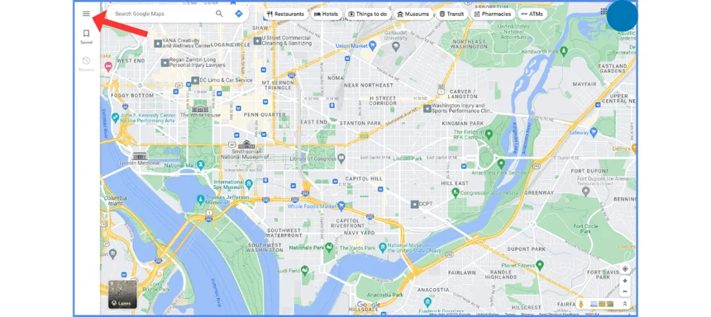Image resolution: width=711 pixels, height=317 pixels.
Task: Select the Kennedy Center pin
Action: point(115,118)
